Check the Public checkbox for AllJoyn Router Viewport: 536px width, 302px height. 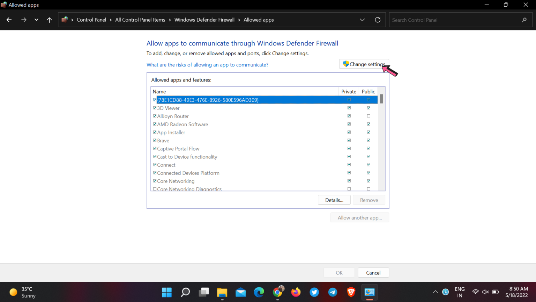(x=368, y=116)
